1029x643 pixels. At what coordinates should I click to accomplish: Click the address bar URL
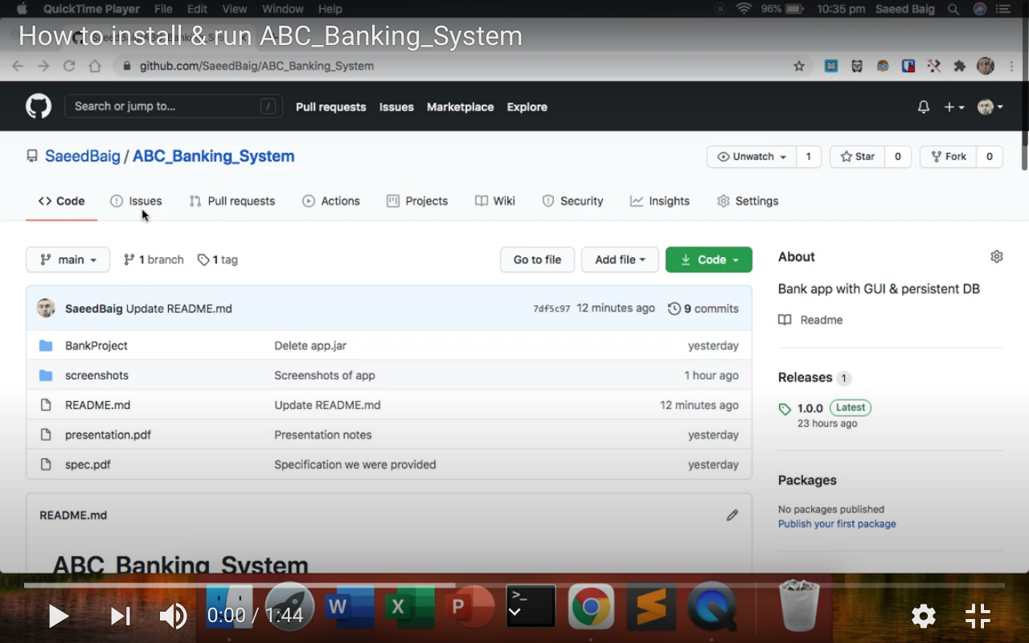pos(256,66)
